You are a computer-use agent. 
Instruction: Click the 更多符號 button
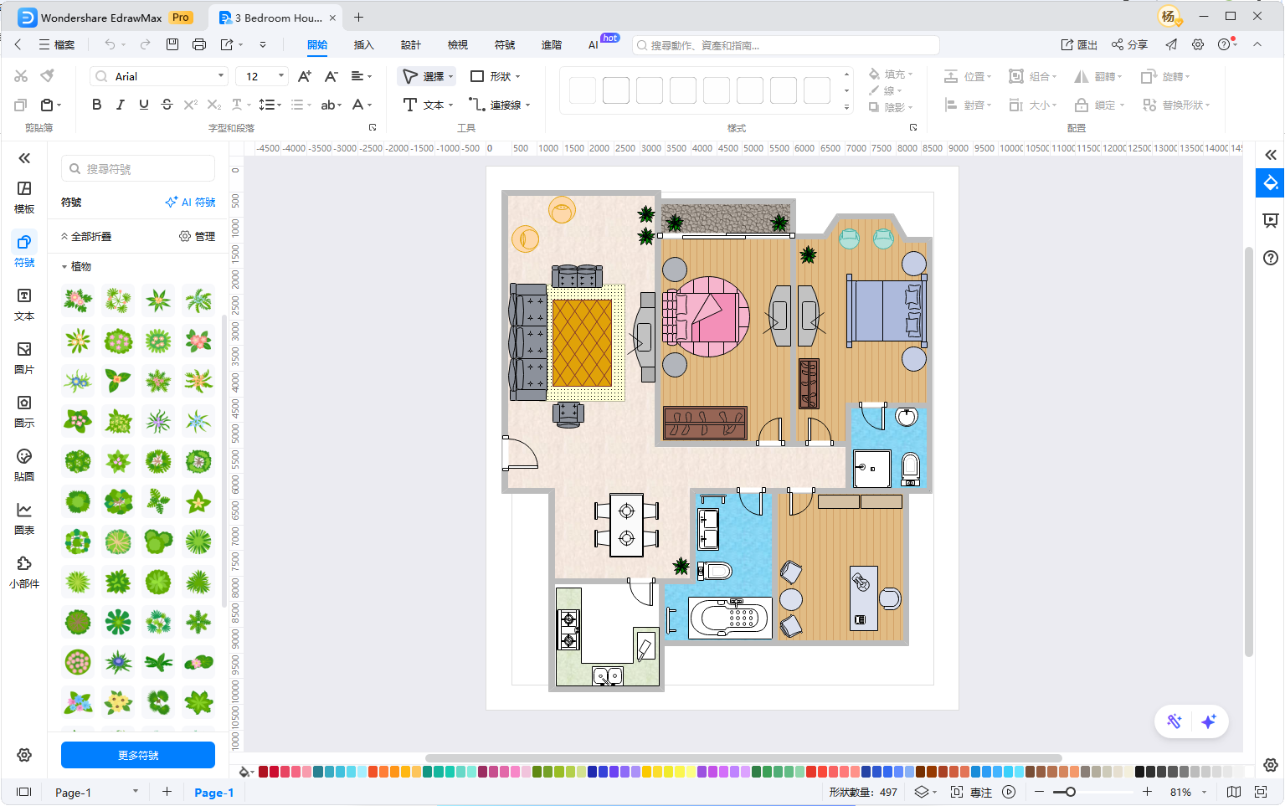[138, 755]
